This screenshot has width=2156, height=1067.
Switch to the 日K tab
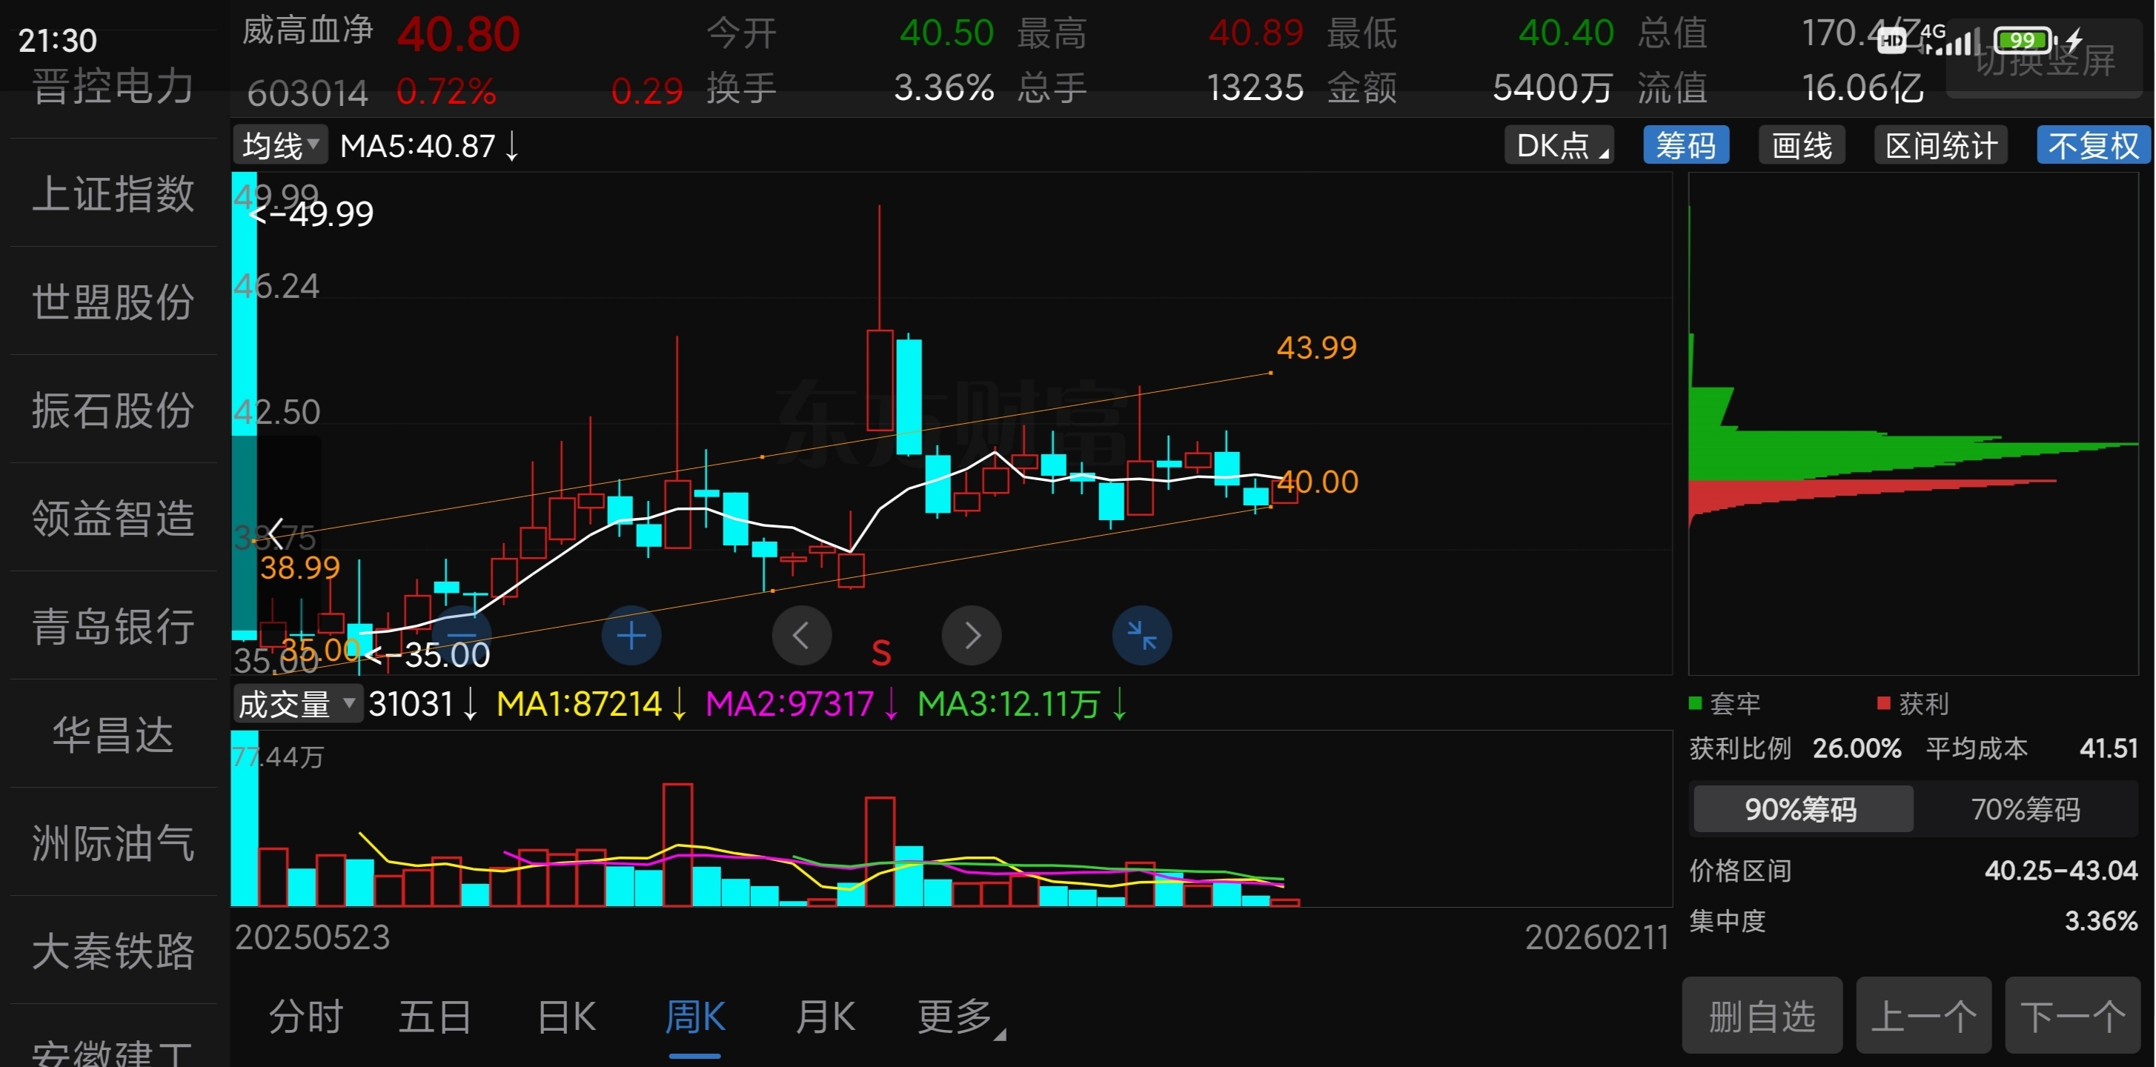pos(567,1017)
